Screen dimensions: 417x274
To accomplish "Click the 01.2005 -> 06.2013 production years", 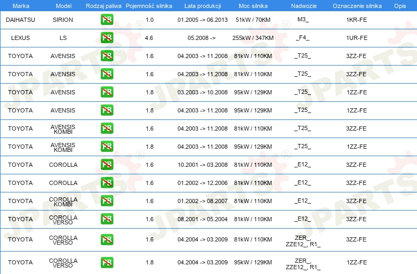I will [x=203, y=20].
